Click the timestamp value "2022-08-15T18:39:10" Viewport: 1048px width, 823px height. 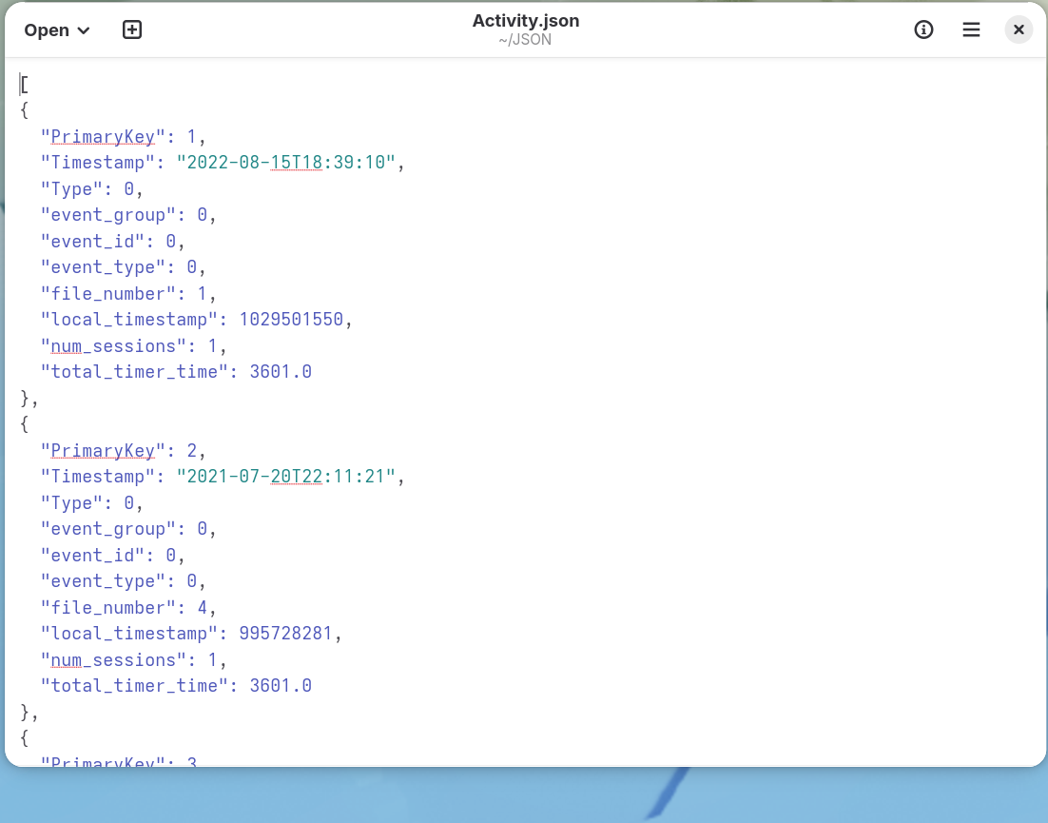[286, 163]
